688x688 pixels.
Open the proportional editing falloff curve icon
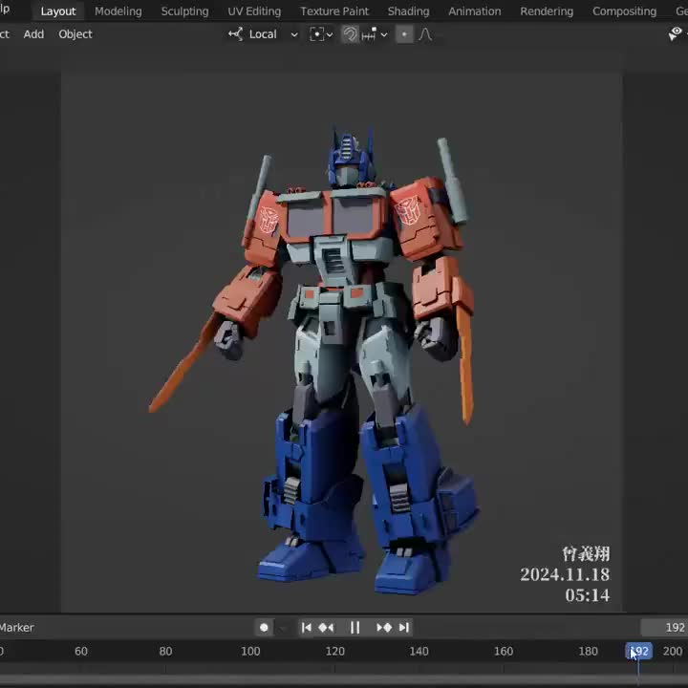(424, 34)
